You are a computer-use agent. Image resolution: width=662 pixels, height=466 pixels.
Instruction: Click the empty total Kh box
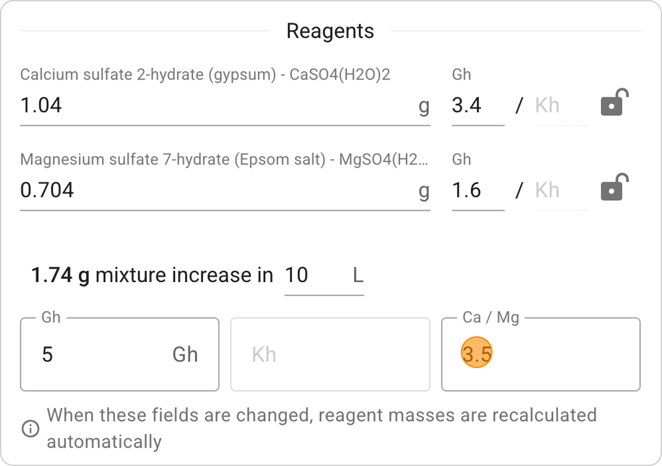pyautogui.click(x=330, y=354)
